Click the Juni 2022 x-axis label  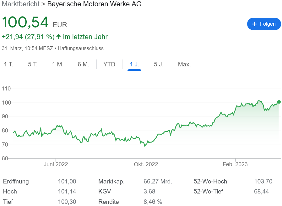[x=56, y=164]
